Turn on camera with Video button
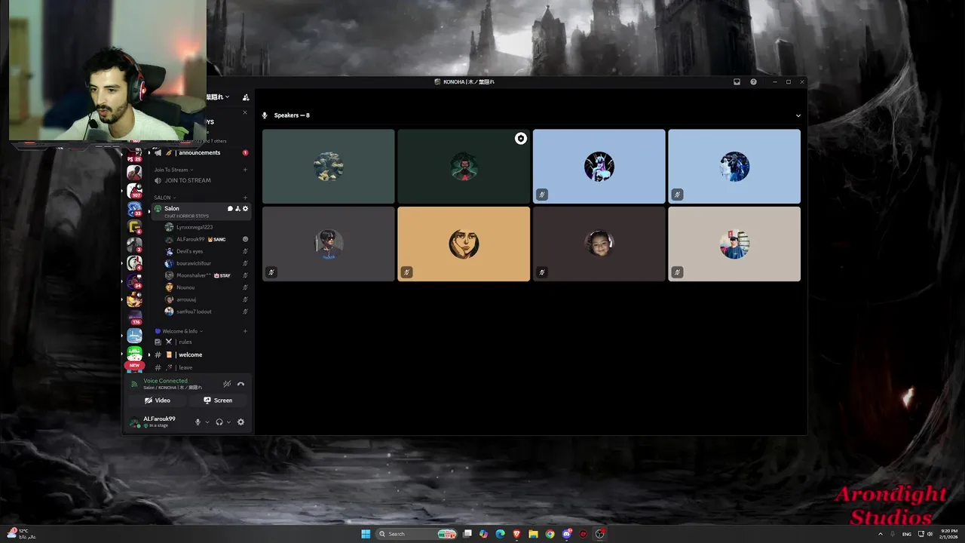Viewport: 965px width, 543px height. pyautogui.click(x=158, y=400)
